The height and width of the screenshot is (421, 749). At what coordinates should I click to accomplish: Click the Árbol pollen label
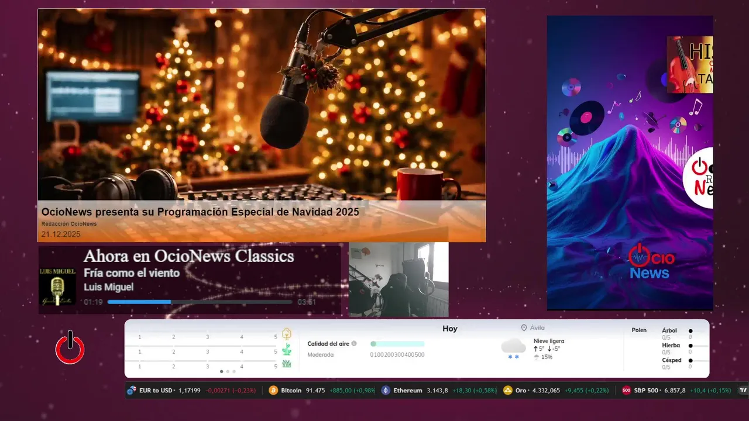(x=669, y=330)
